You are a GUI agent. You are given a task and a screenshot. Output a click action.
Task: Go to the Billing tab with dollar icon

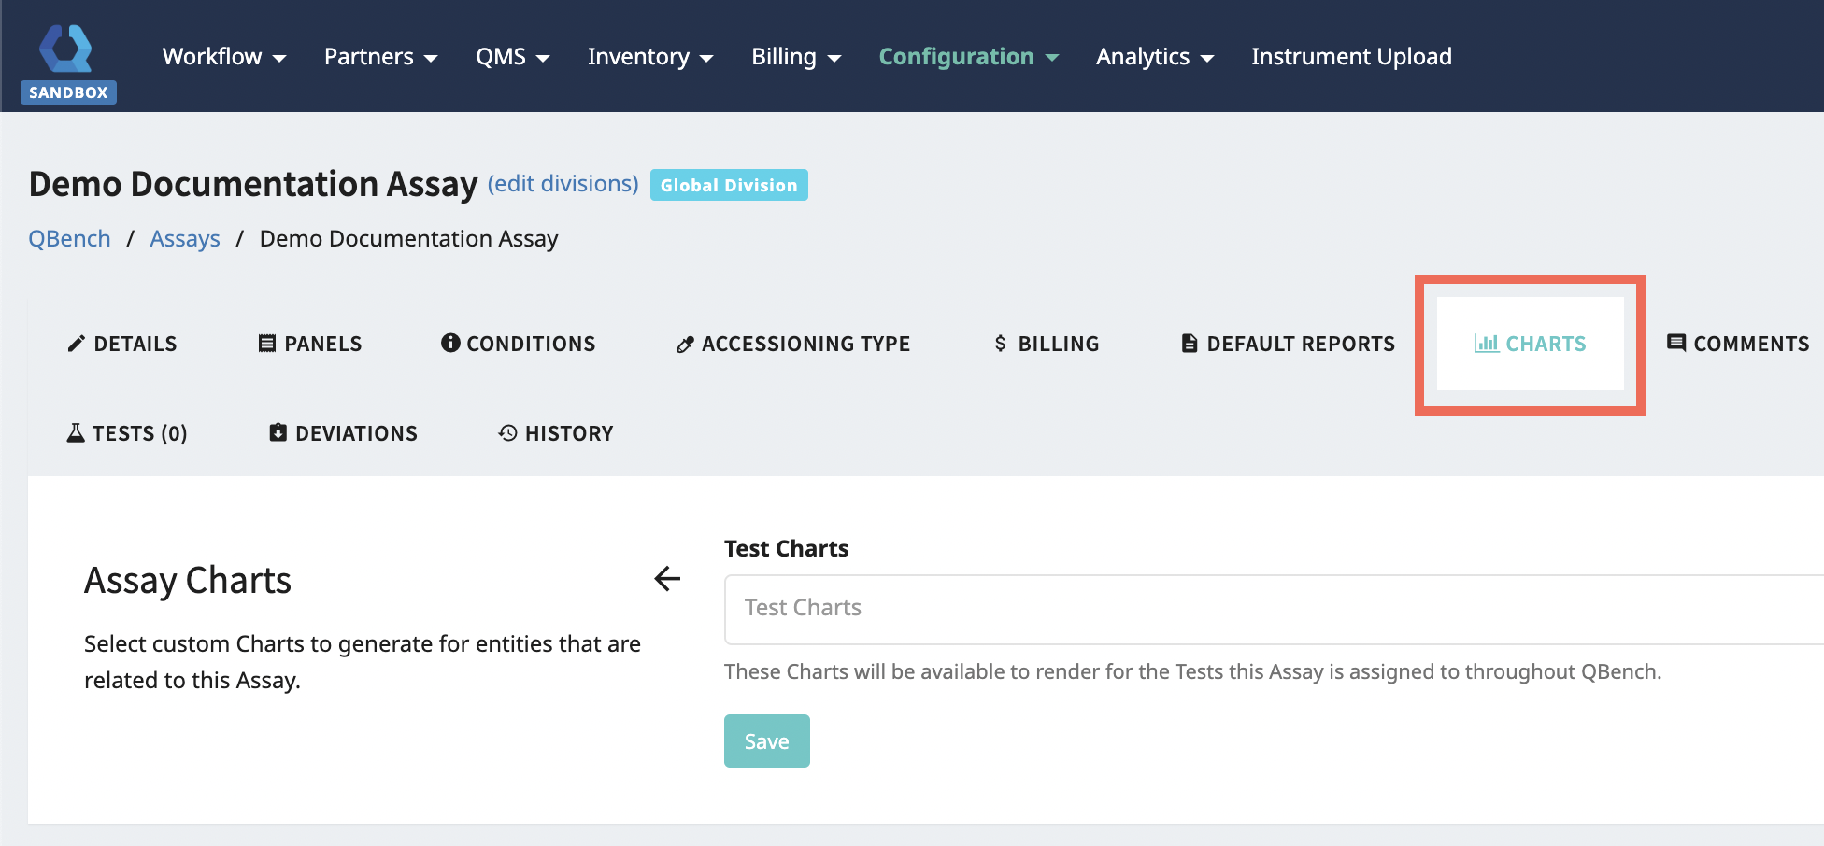click(1046, 344)
